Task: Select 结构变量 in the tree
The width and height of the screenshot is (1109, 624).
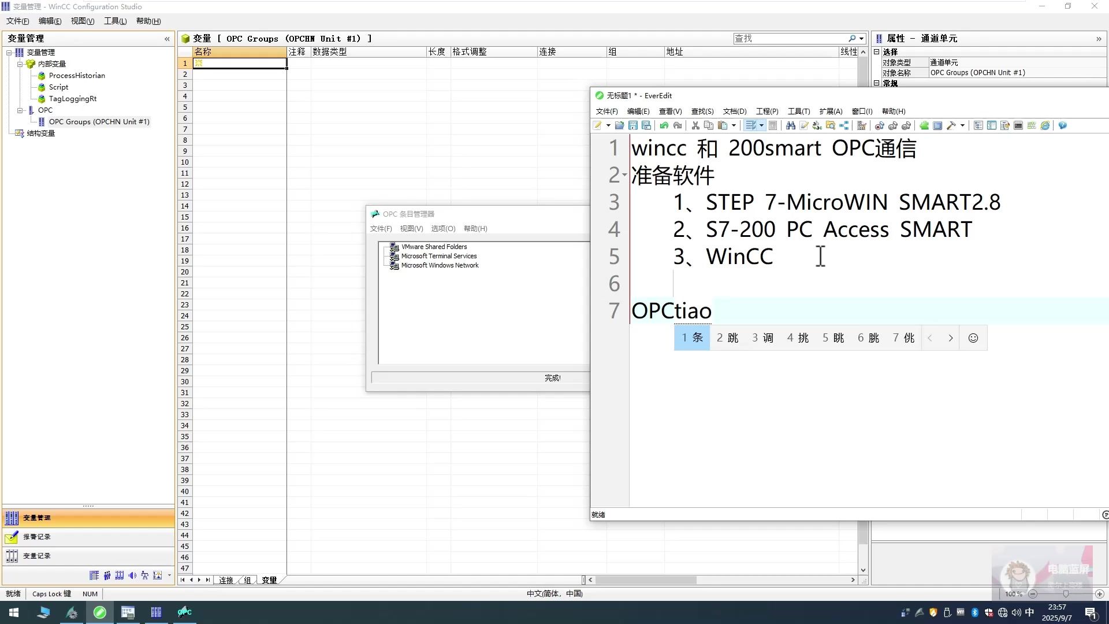Action: pyautogui.click(x=40, y=133)
